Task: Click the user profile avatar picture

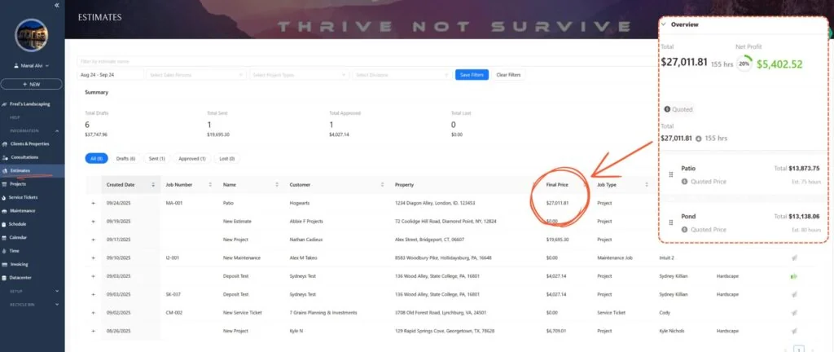Action: click(32, 34)
